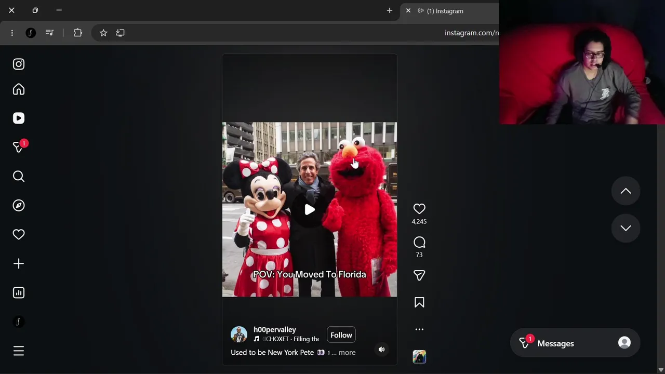Open a new browser tab with the plus
The image size is (665, 374).
pyautogui.click(x=390, y=10)
